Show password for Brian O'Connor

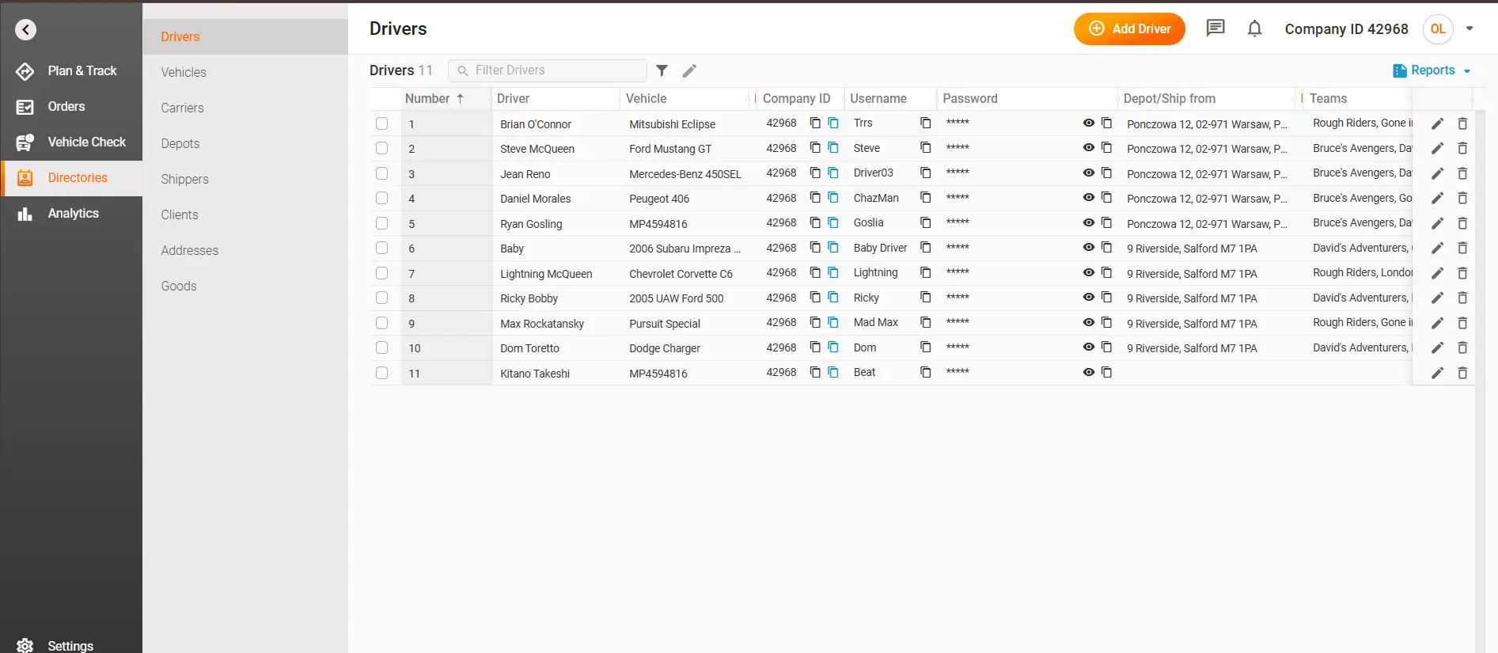click(x=1089, y=123)
